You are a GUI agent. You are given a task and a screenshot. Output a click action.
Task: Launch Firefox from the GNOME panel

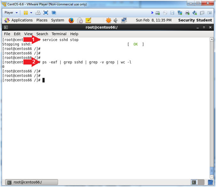tap(71, 20)
